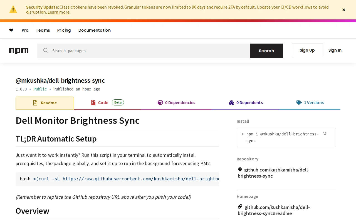
Task: Open the GitHub repository link
Action: pos(274,173)
